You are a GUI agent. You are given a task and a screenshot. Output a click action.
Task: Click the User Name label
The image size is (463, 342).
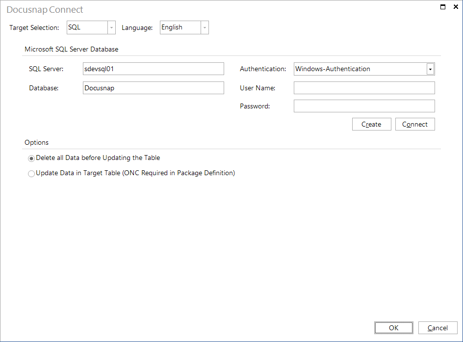257,88
